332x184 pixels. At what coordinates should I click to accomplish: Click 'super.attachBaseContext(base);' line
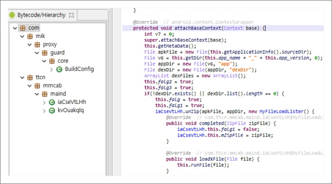185,40
